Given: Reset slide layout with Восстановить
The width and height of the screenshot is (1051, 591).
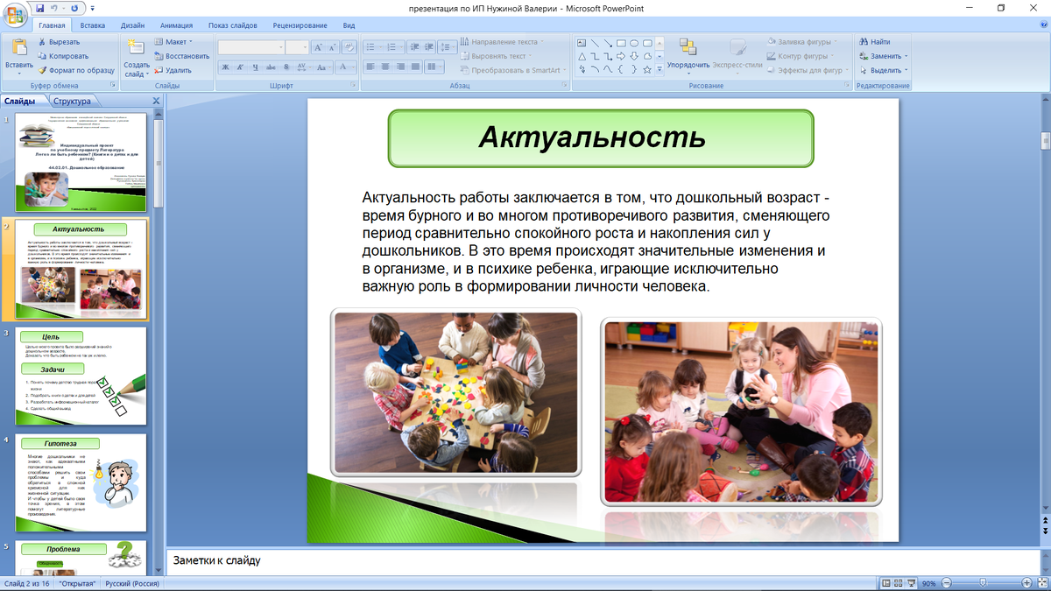Looking at the screenshot, I should click(x=181, y=56).
